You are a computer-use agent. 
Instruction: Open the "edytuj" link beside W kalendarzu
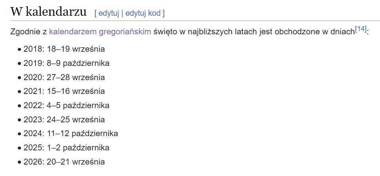[108, 13]
